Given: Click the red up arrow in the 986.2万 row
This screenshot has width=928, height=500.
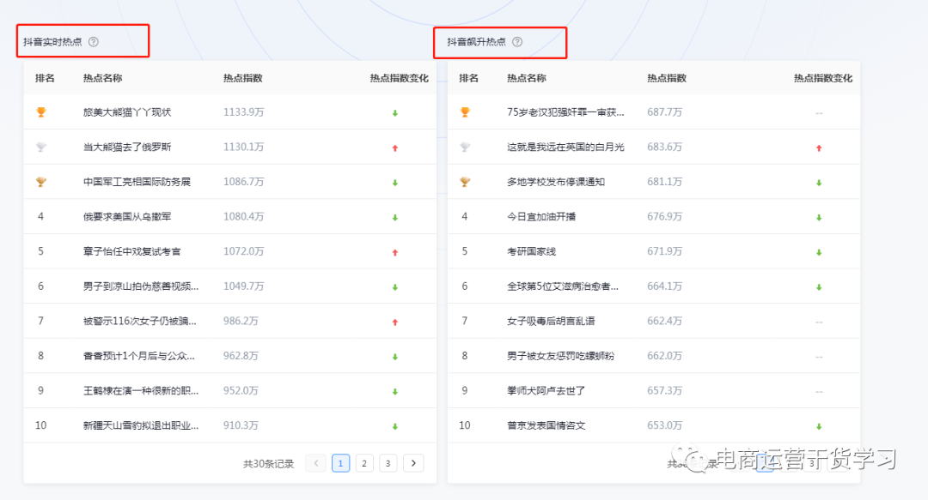Looking at the screenshot, I should tap(394, 322).
